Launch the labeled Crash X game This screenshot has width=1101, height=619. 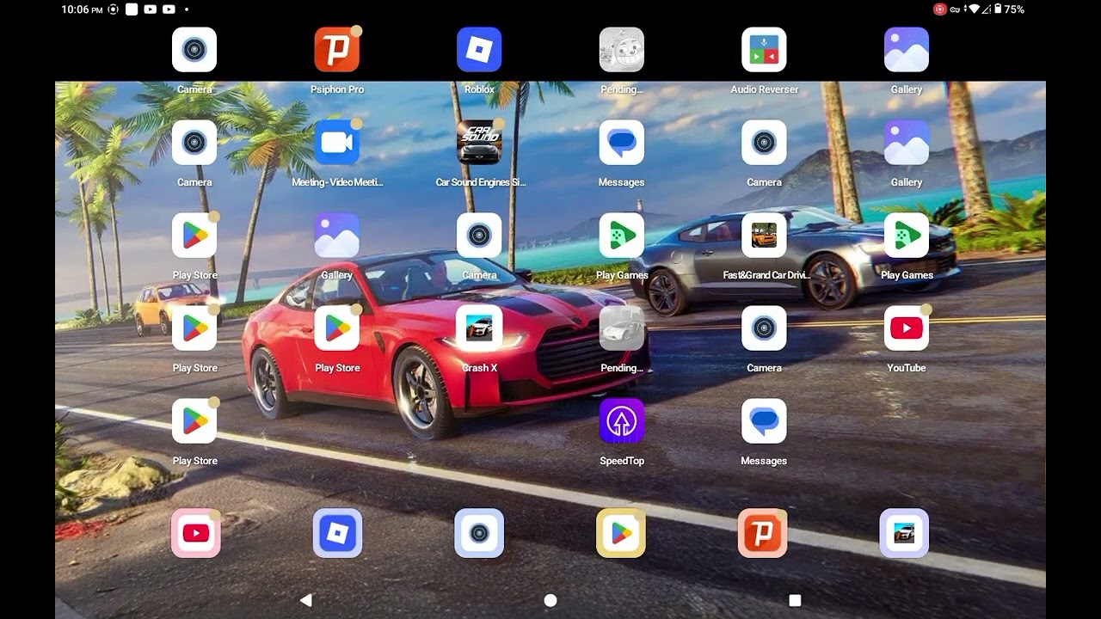[x=479, y=328]
